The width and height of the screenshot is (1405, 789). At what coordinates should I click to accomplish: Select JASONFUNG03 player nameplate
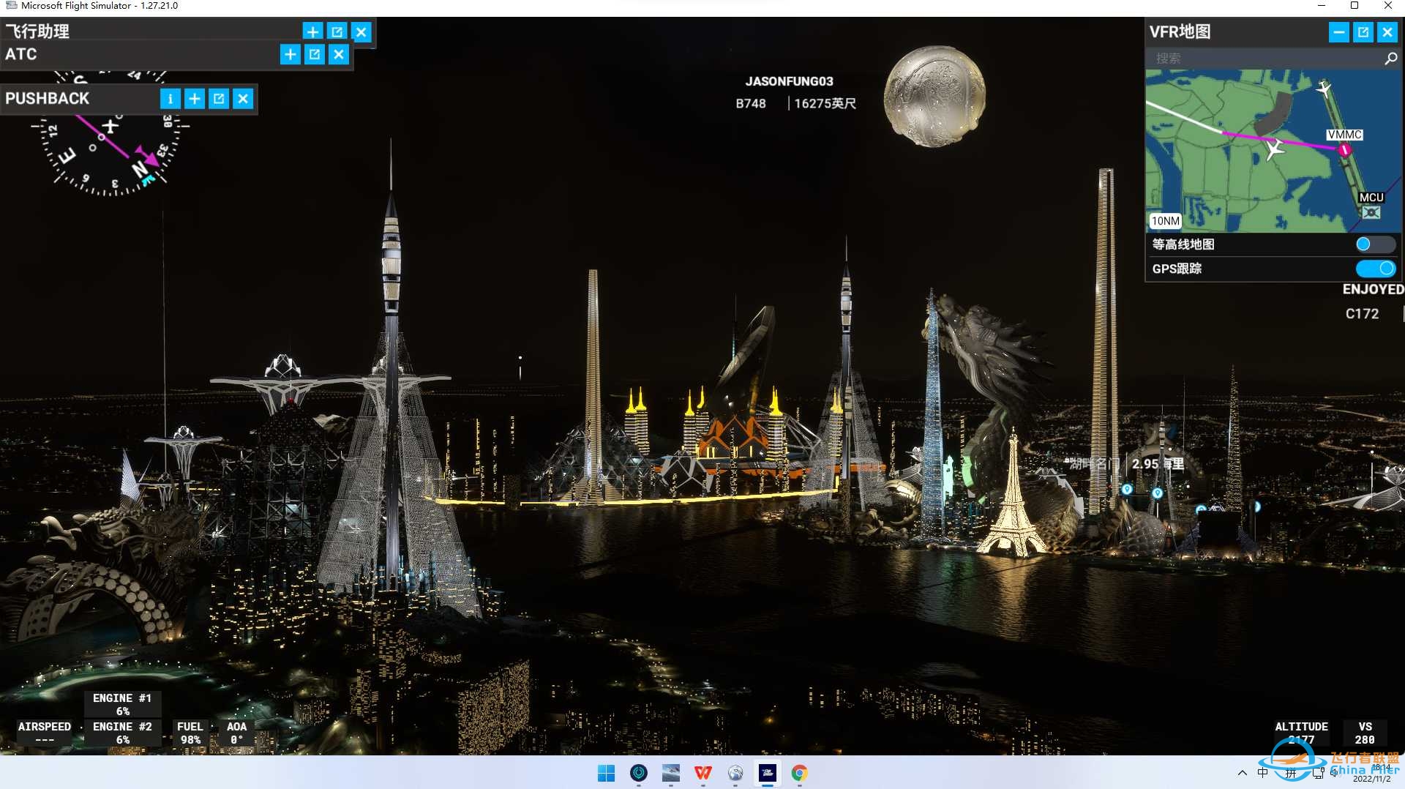(789, 81)
